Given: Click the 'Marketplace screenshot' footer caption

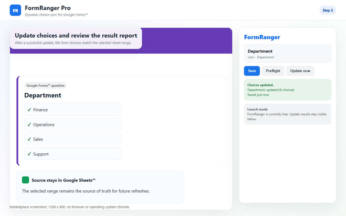Looking at the screenshot, I should (70, 207).
